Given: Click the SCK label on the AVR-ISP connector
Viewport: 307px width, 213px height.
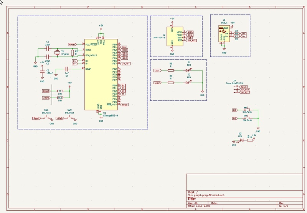Looking at the screenshot, I should [189, 38].
